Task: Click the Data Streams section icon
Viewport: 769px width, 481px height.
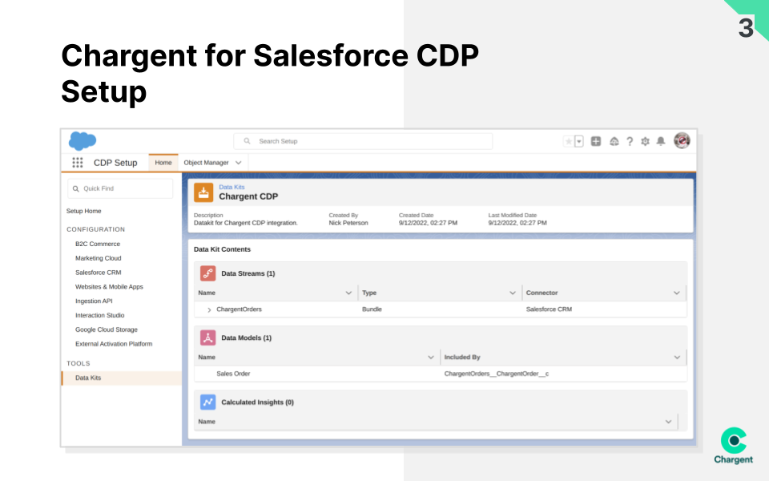Action: (x=207, y=273)
